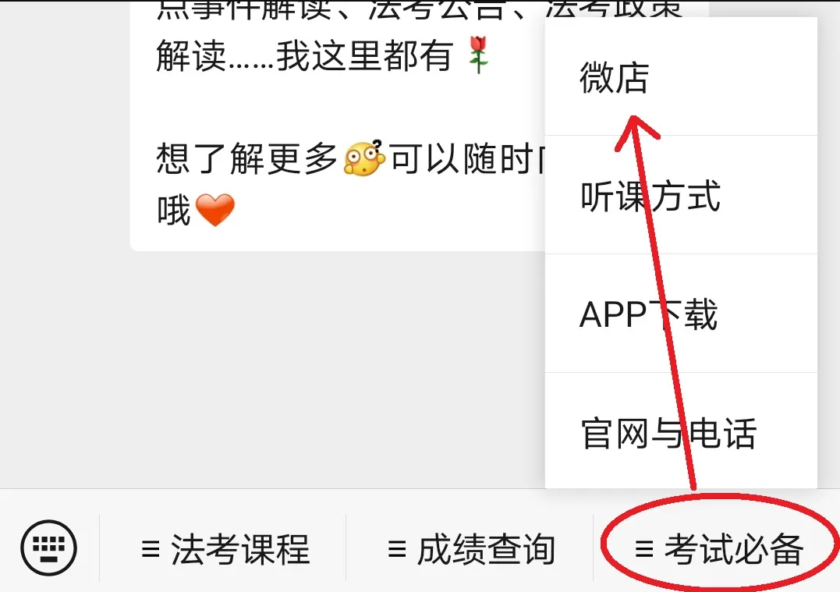Open 官网与电话 menu entry
The height and width of the screenshot is (592, 840).
coord(681,431)
